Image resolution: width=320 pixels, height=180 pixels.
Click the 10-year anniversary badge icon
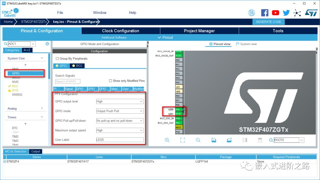pos(252,13)
